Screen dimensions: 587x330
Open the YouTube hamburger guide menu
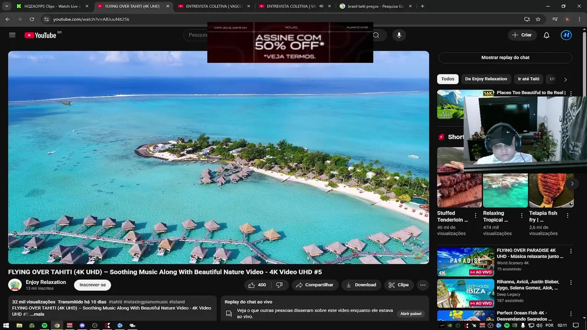(x=12, y=35)
